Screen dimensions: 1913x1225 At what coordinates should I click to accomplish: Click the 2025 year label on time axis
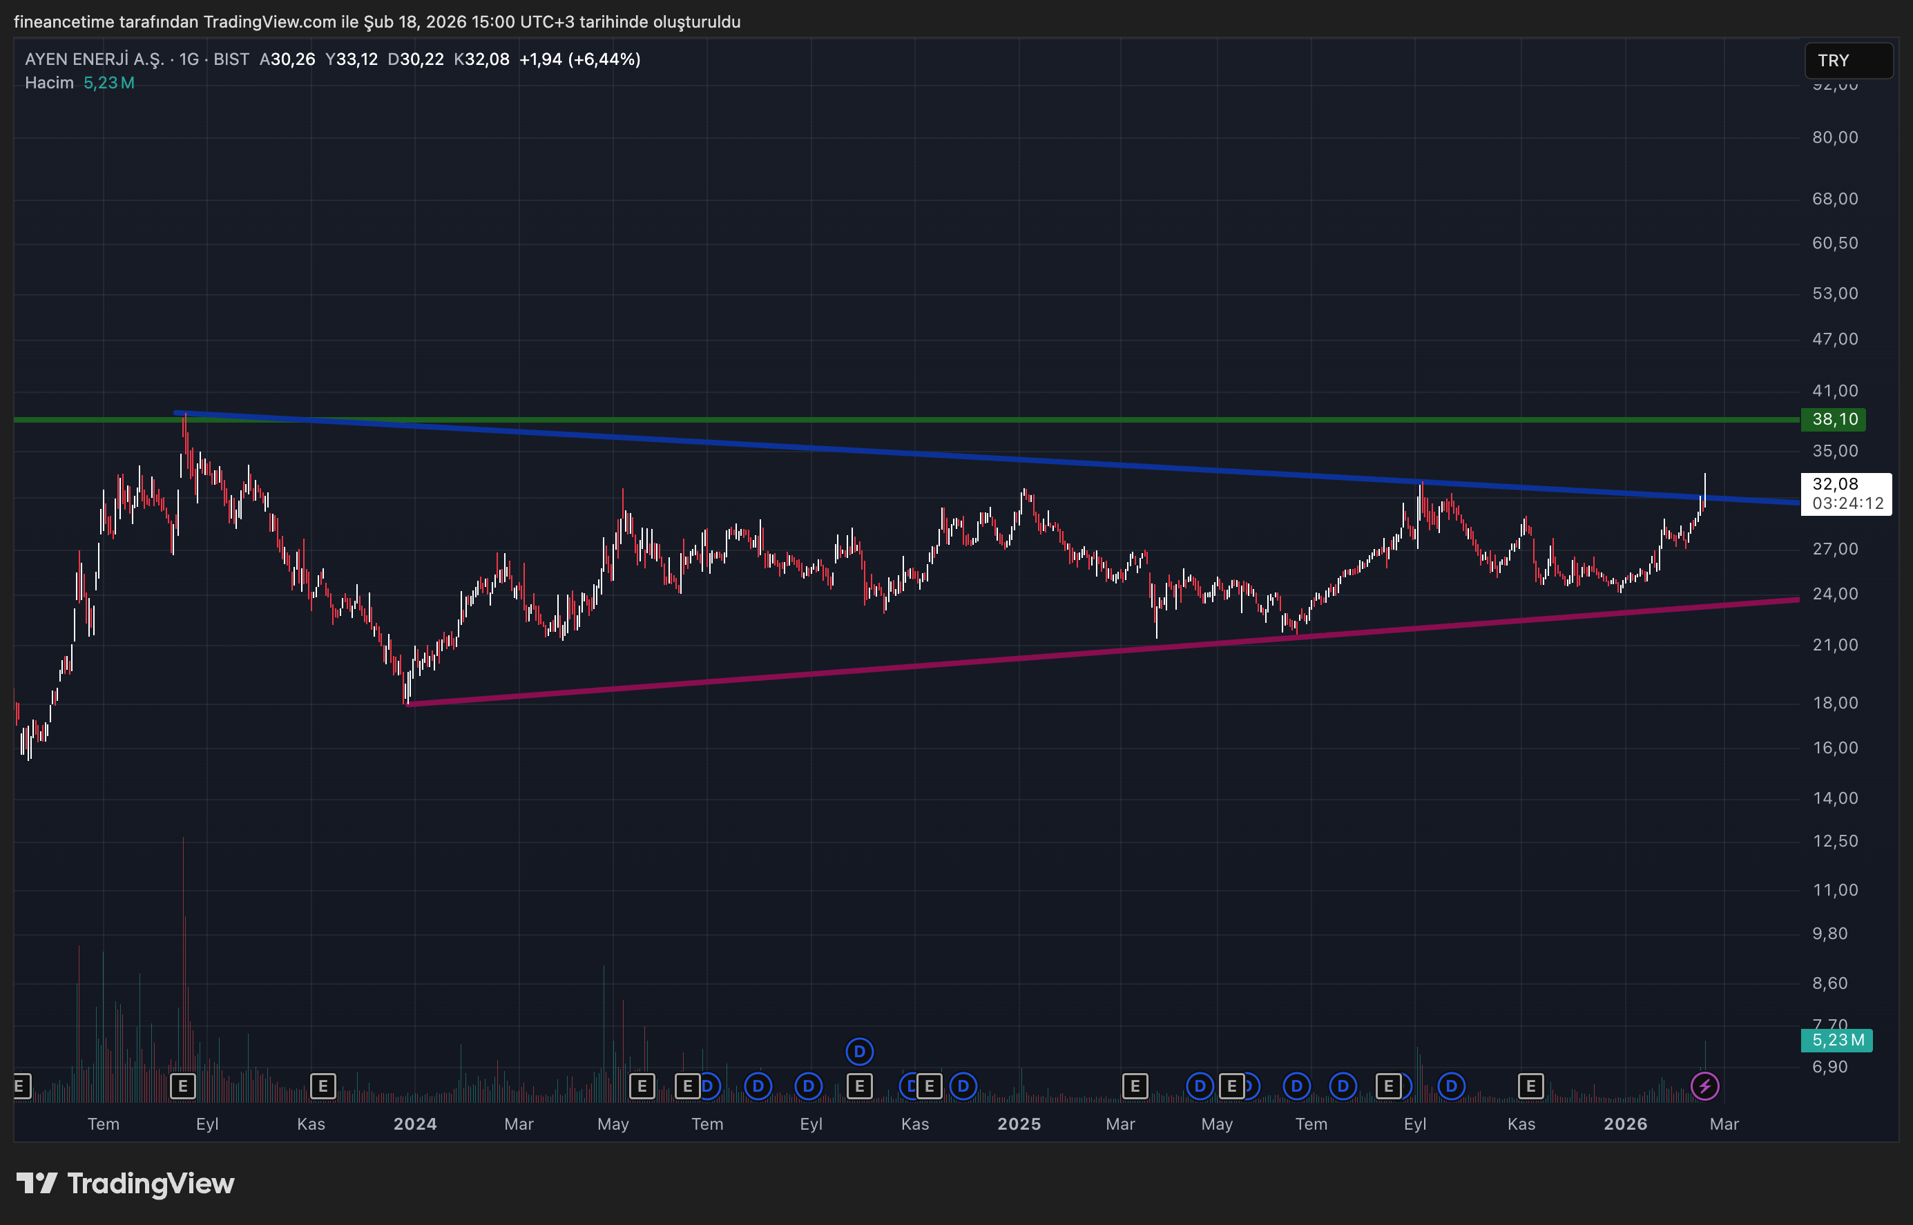tap(1019, 1124)
